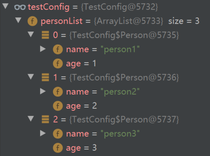The height and width of the screenshot is (156, 210).
Task: Expand the name "person2" string node
Action: pyautogui.click(x=43, y=91)
